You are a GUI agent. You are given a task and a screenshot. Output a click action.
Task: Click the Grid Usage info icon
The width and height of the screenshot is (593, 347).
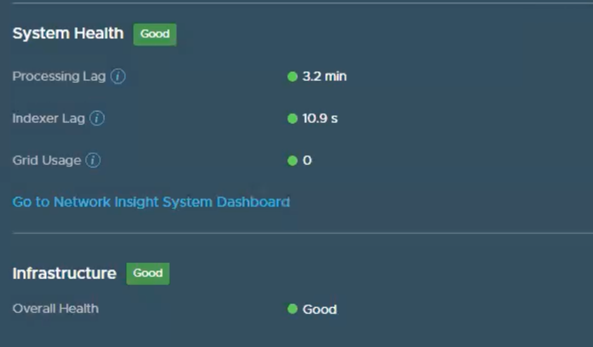[93, 161]
